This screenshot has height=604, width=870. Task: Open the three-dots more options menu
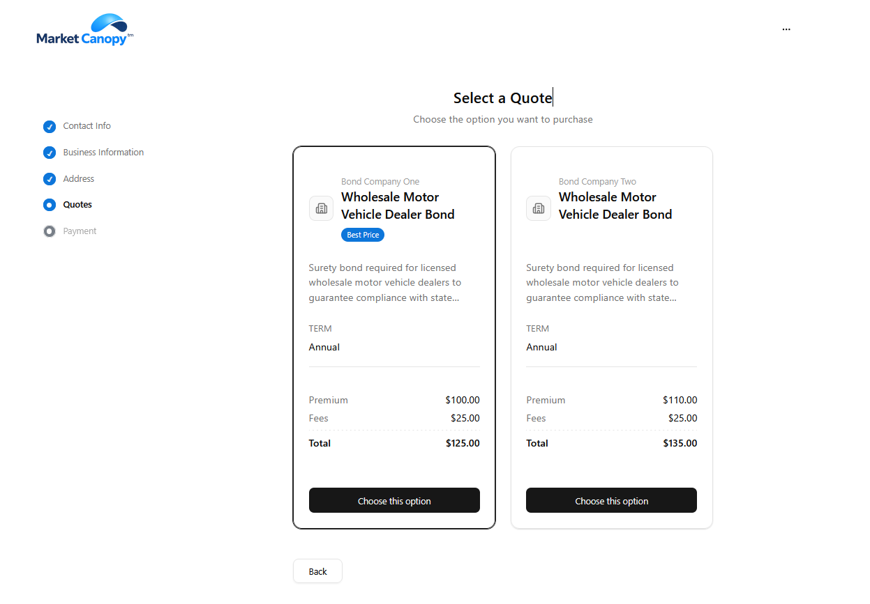pos(786,29)
